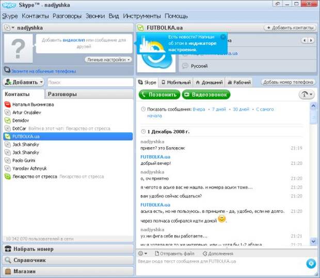Switch to the Контакты tab
The image size is (320, 278).
click(x=23, y=94)
